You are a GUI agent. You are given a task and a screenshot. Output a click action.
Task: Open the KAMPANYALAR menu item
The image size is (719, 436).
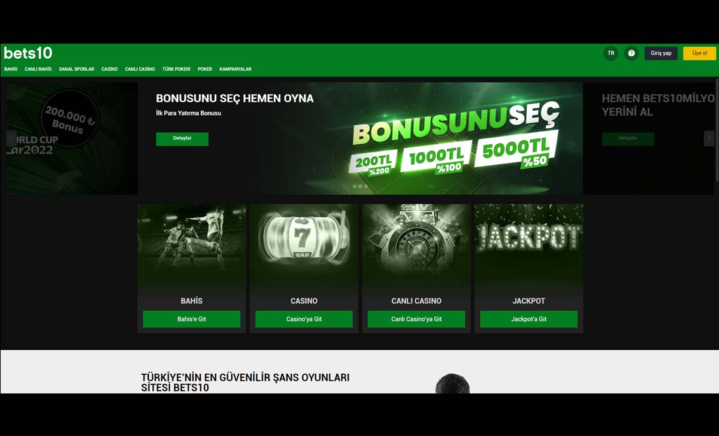click(235, 69)
